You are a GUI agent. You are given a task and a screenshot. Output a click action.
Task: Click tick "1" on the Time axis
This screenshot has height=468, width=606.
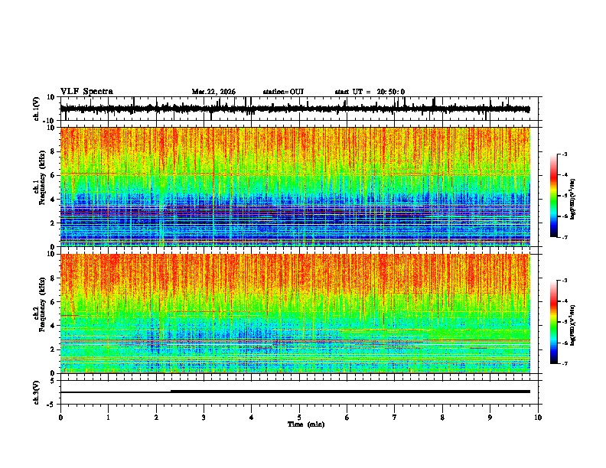point(108,417)
